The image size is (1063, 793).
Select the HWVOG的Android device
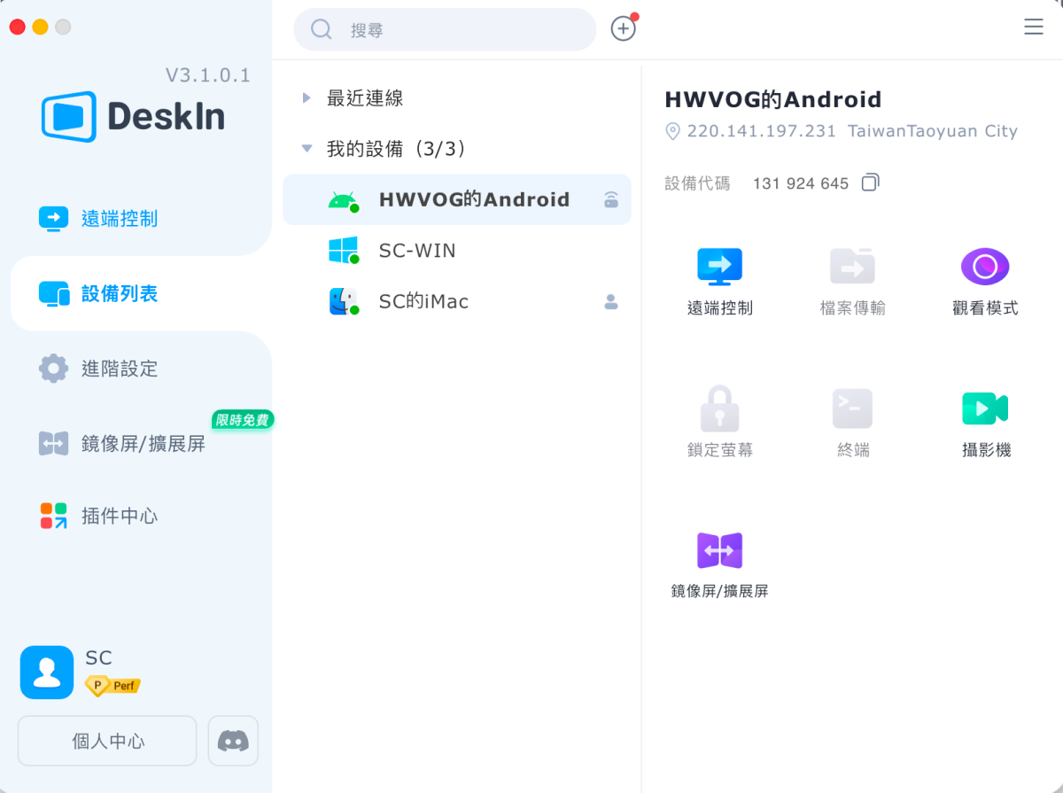[456, 199]
